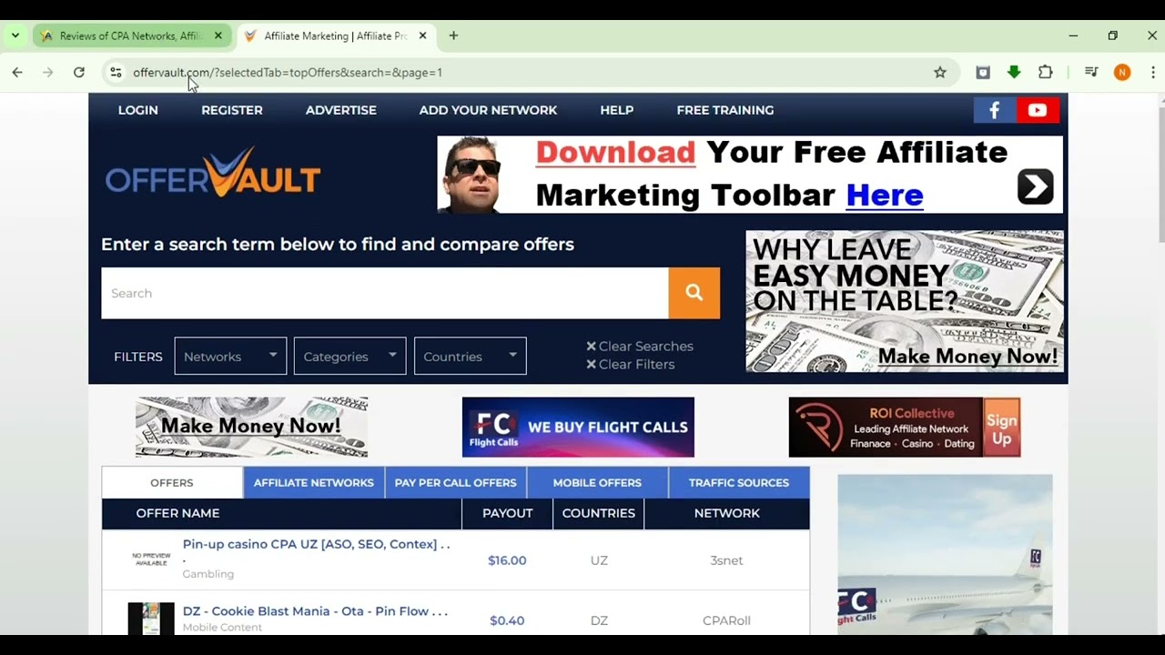
Task: Click the PAYOUT column header
Action: click(x=507, y=513)
